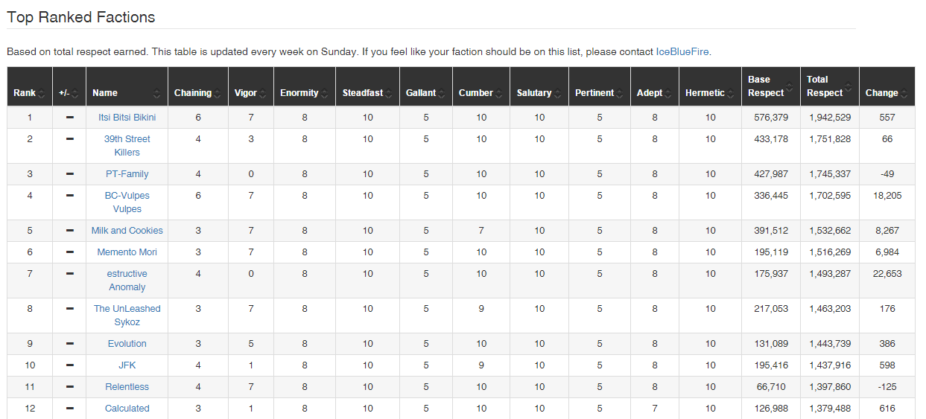Sort by Steadfast column sort icon
The height and width of the screenshot is (419, 926).
[x=389, y=94]
